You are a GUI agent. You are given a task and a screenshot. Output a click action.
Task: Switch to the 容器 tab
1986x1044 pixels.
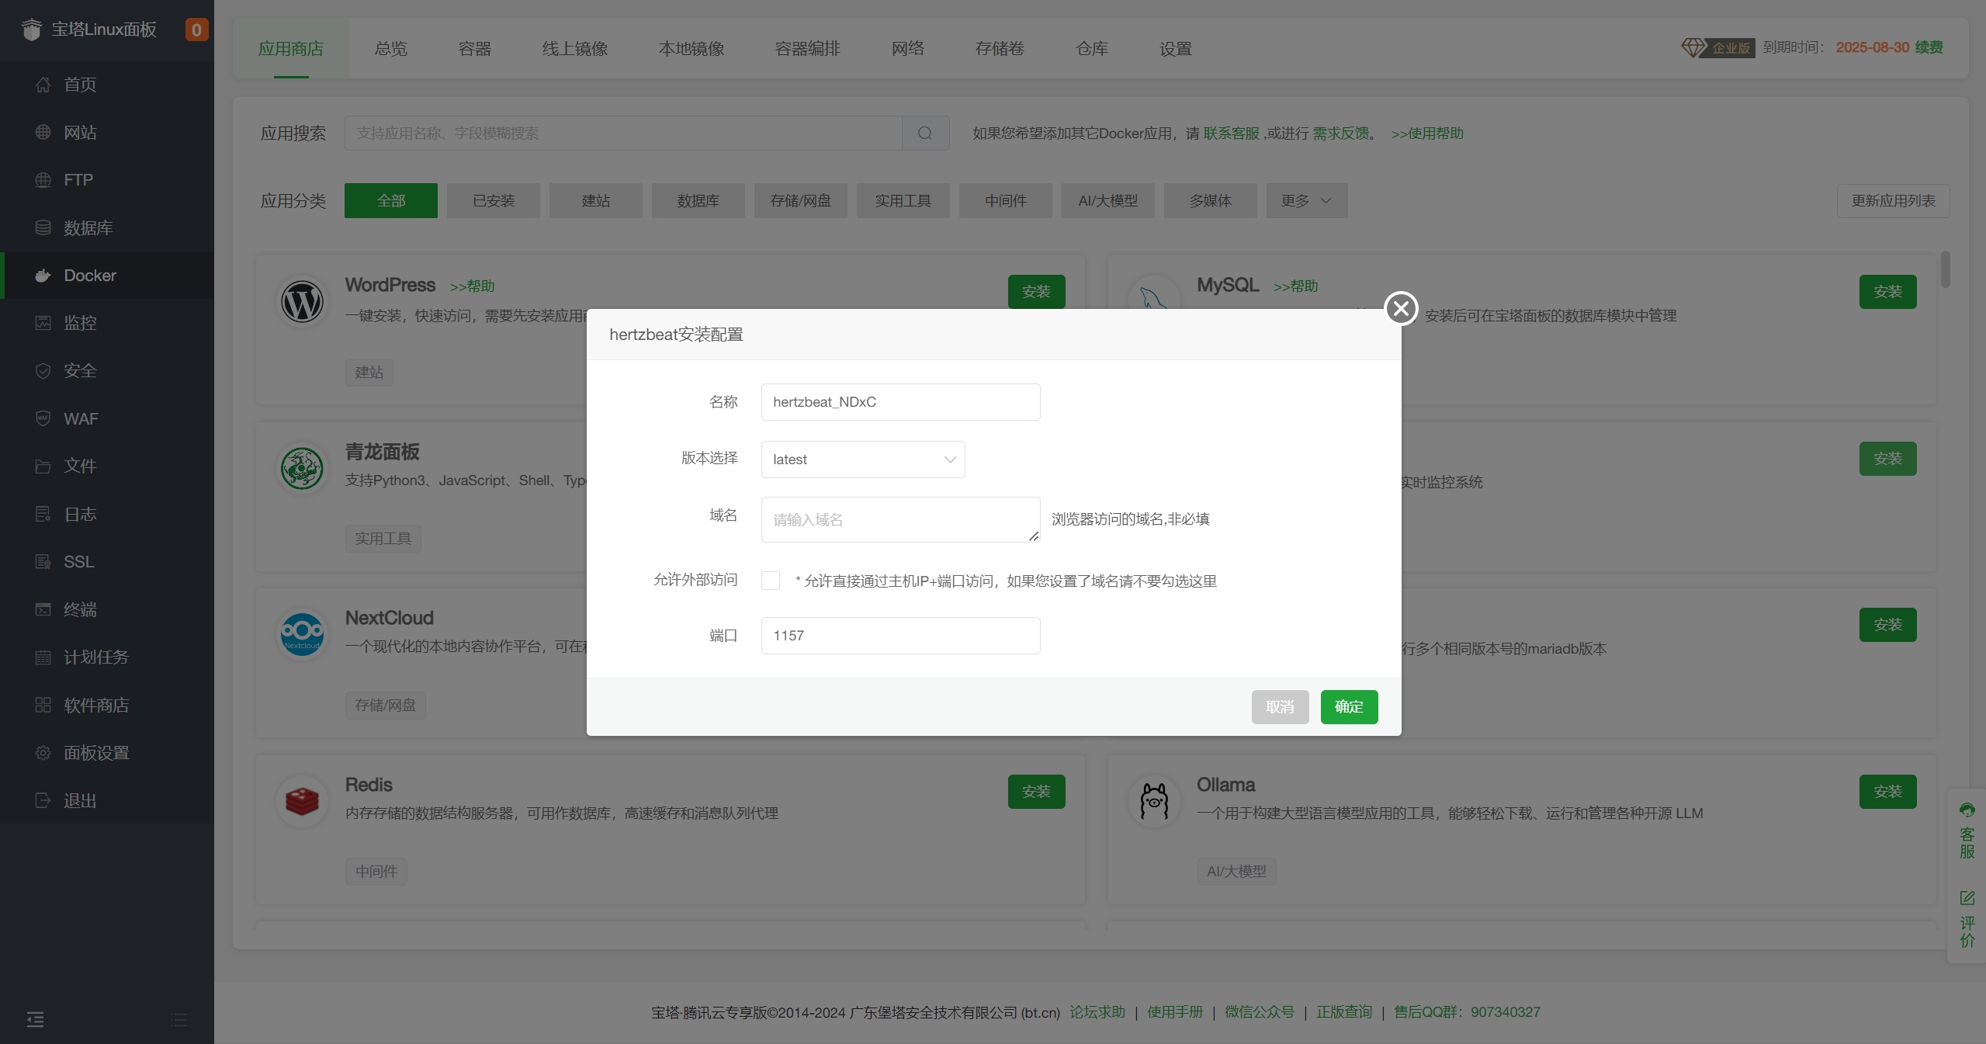474,49
